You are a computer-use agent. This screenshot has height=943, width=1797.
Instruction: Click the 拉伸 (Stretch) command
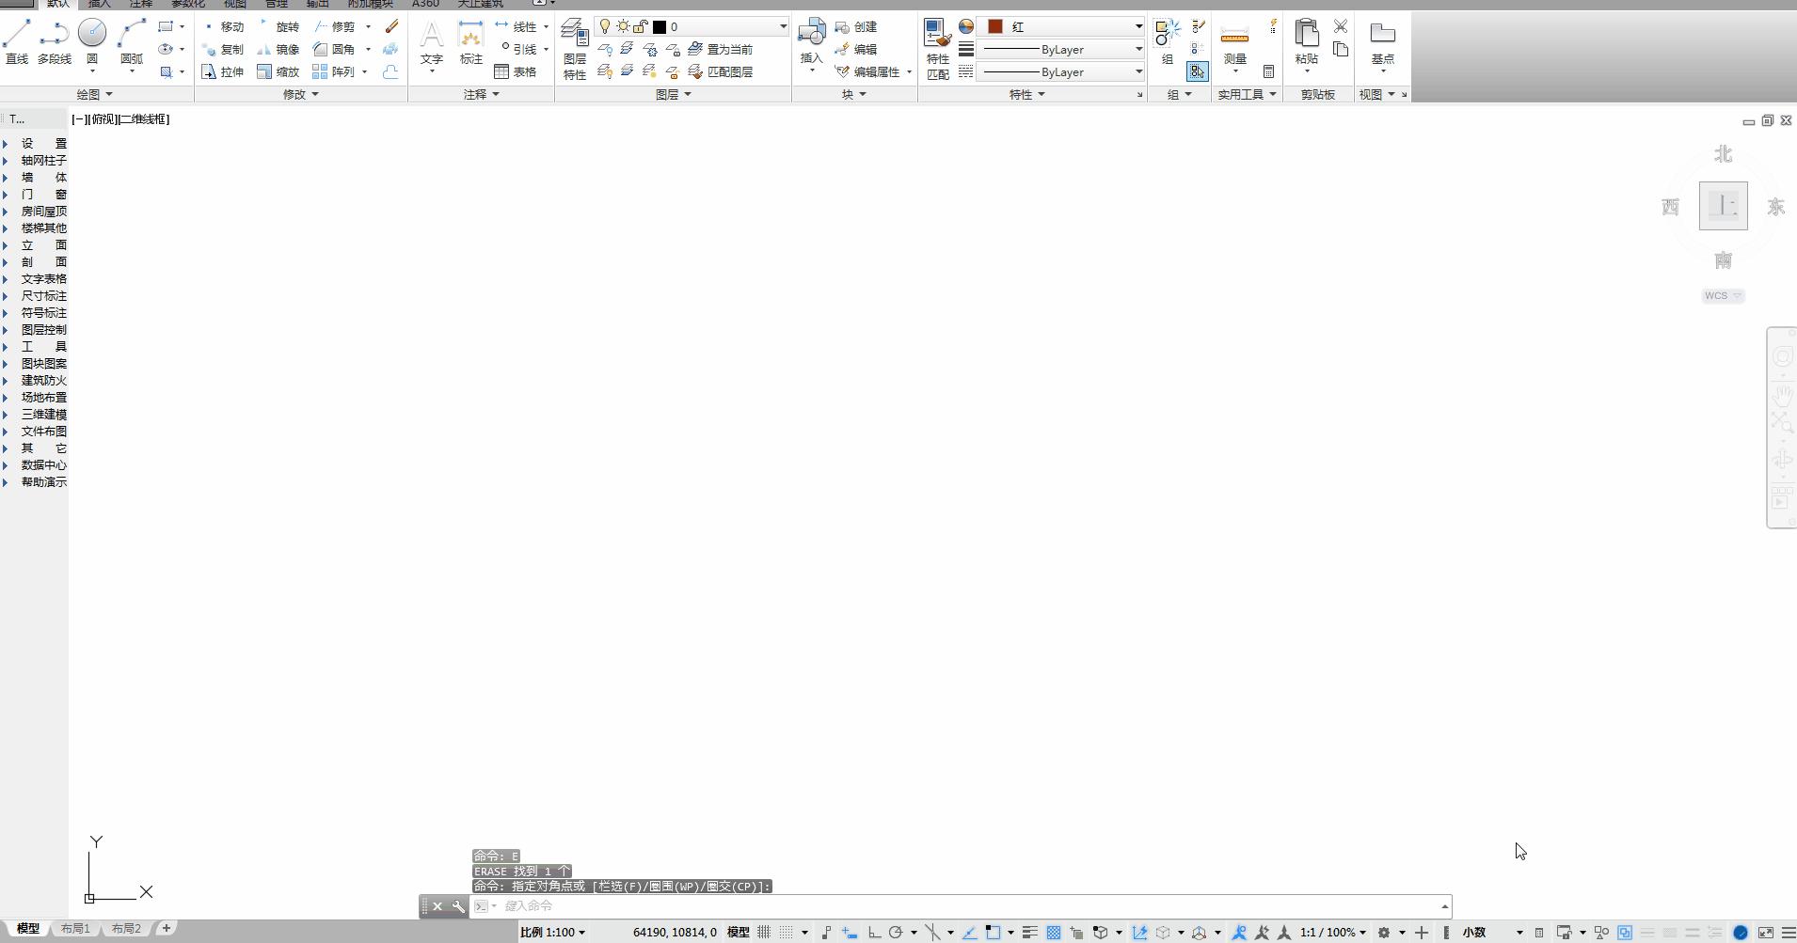coord(224,71)
